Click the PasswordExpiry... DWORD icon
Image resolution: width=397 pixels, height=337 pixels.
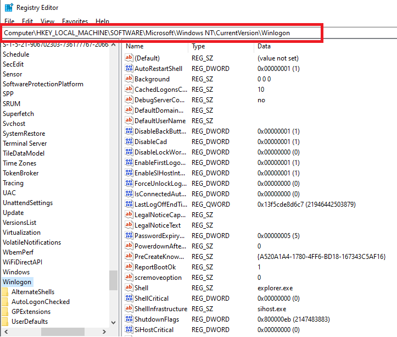(129, 236)
